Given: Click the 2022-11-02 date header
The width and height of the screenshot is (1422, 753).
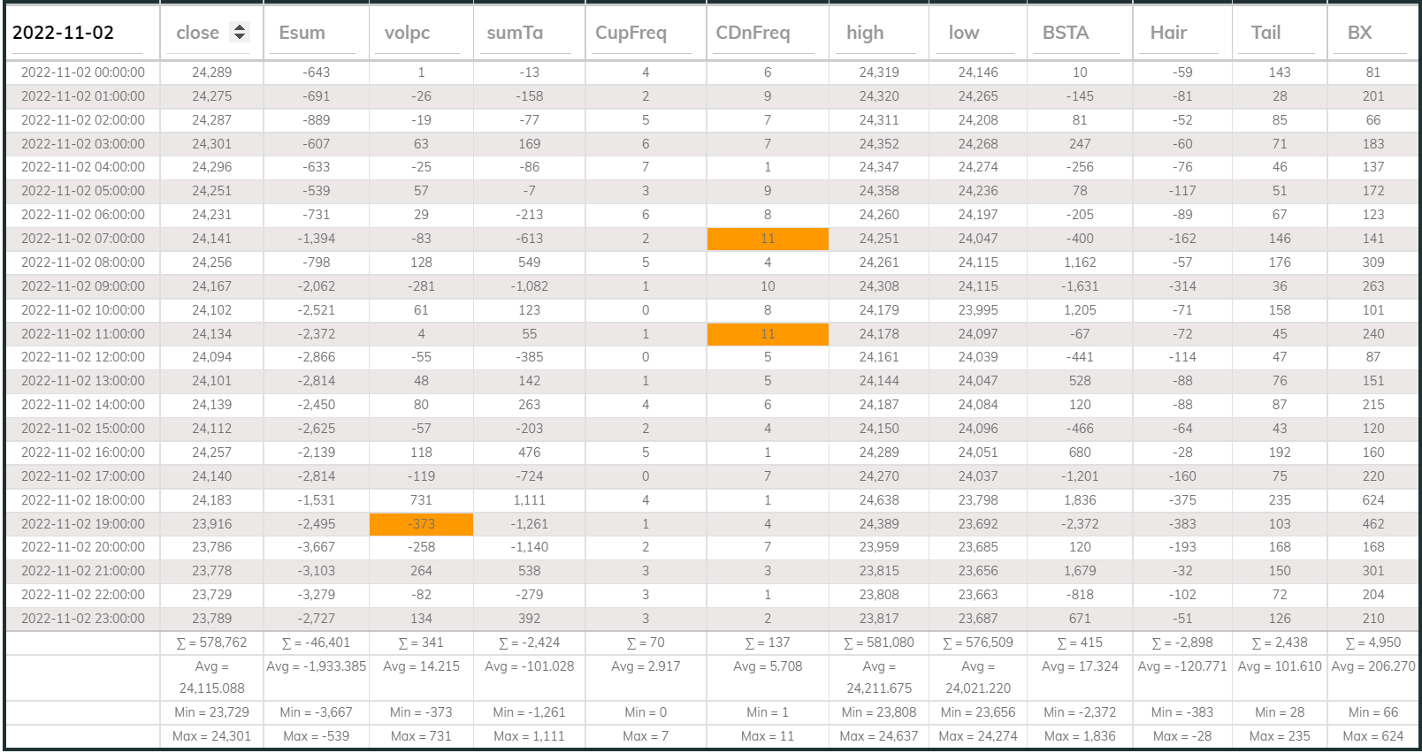Looking at the screenshot, I should tap(63, 33).
